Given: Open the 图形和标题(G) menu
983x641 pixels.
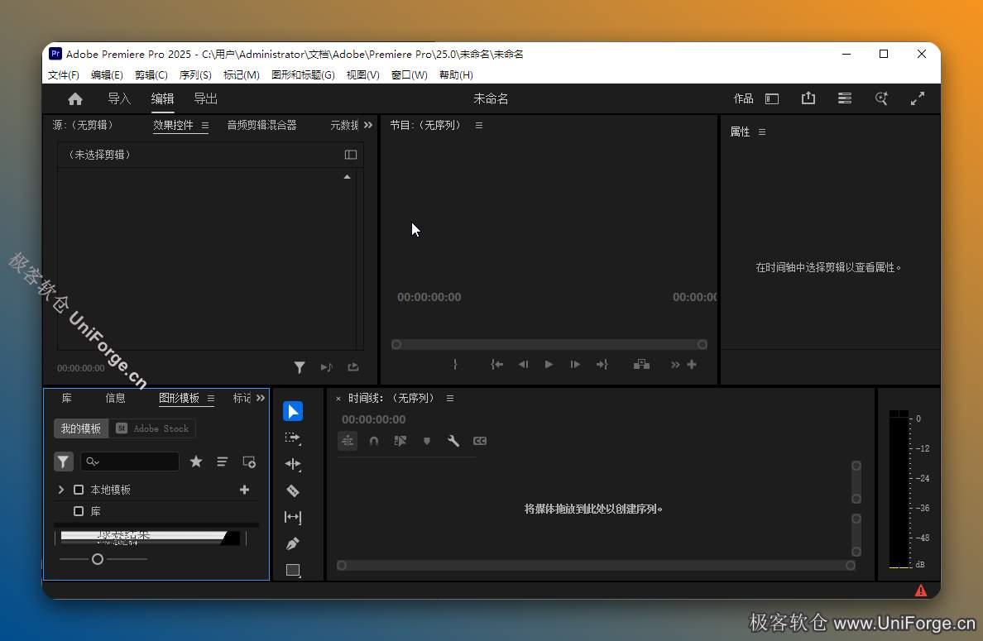Looking at the screenshot, I should pos(303,74).
